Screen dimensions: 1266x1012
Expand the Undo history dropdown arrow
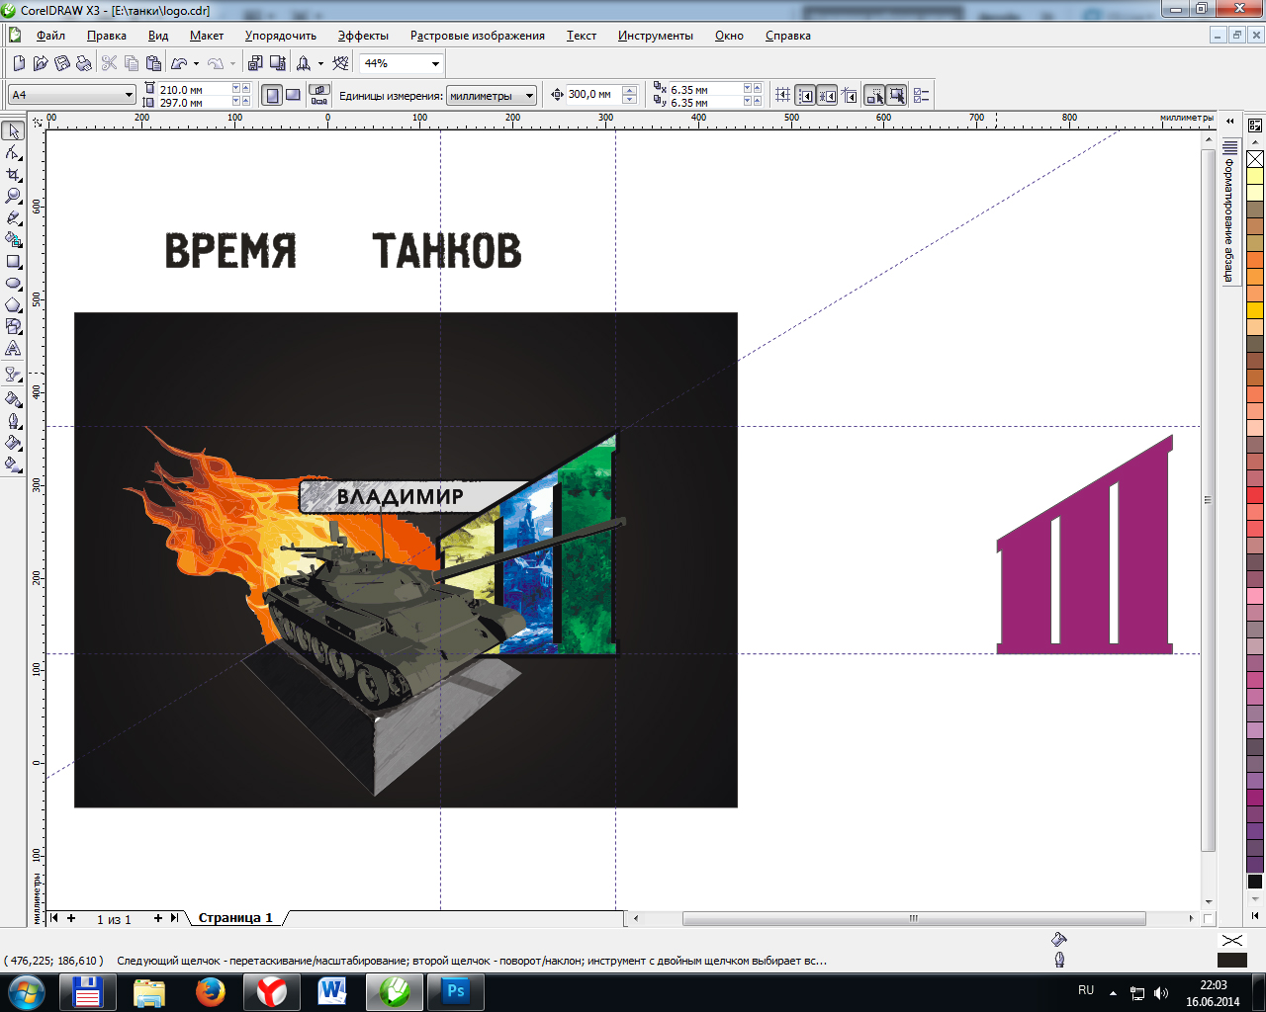[196, 63]
